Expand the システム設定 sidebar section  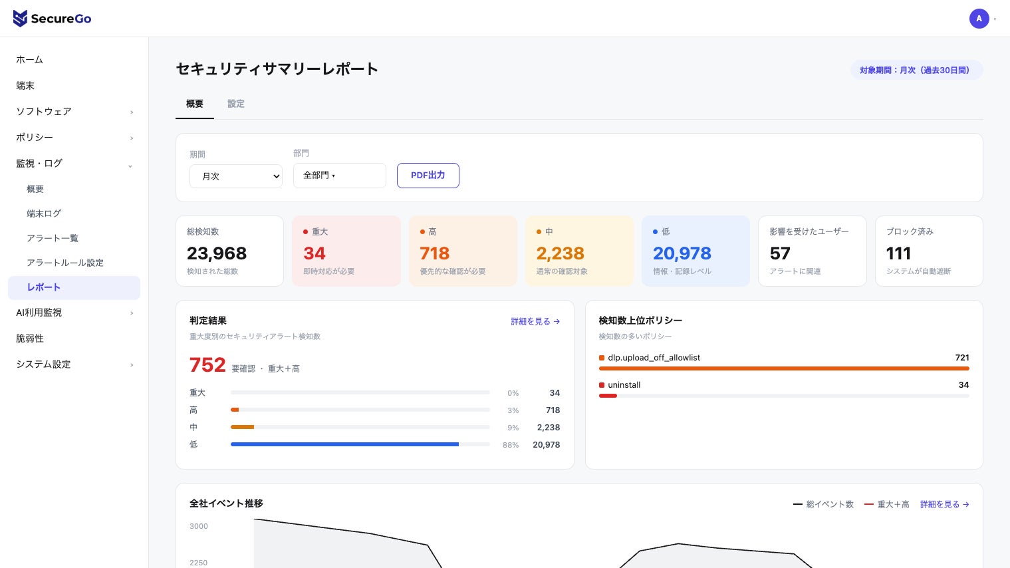74,364
